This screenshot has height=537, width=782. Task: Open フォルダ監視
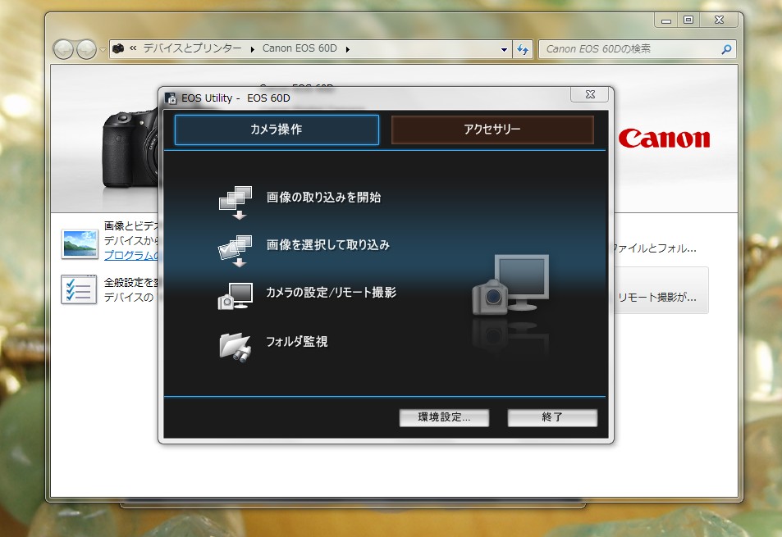[296, 341]
